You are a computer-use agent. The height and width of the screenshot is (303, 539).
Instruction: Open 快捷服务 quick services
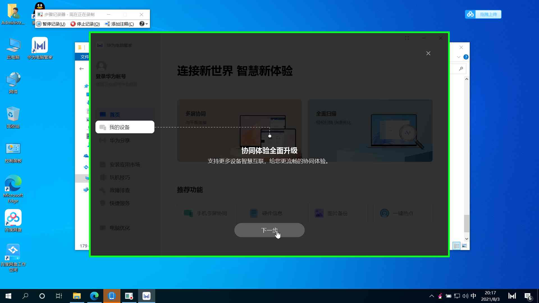click(x=120, y=203)
